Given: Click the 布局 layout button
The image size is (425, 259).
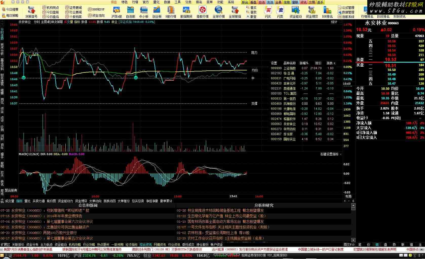Looking at the screenshot, I should [x=349, y=196].
